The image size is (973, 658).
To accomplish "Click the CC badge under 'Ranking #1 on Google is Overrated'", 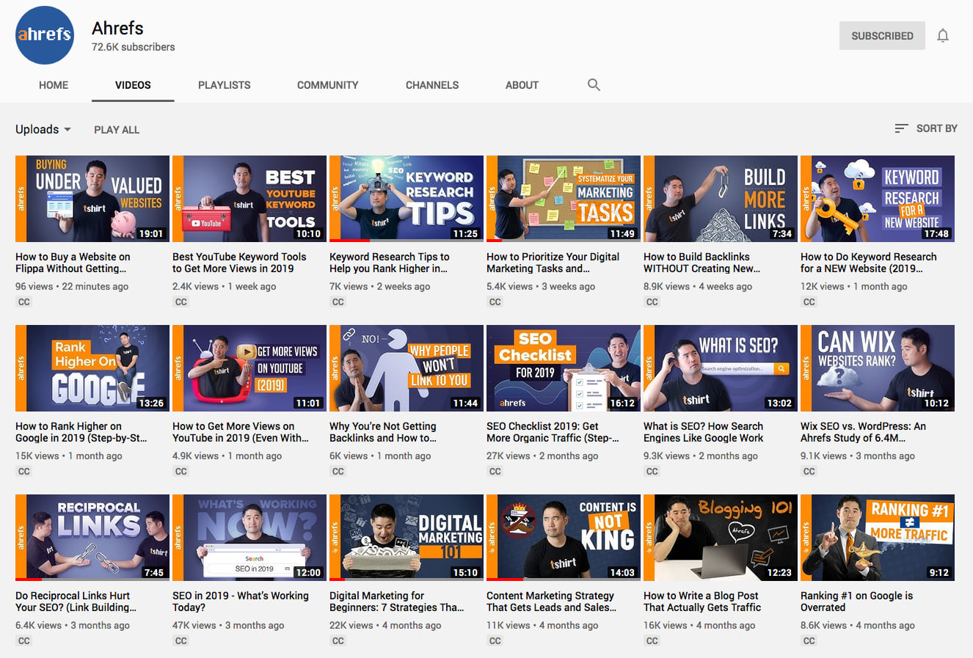I will pyautogui.click(x=809, y=640).
